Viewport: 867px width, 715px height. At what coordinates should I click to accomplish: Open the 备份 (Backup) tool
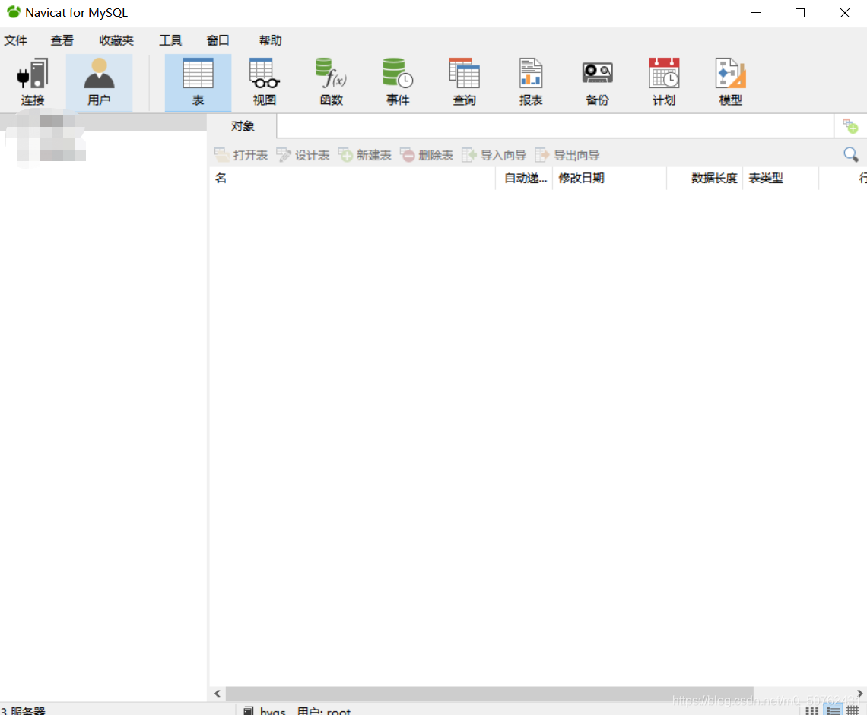pyautogui.click(x=597, y=81)
